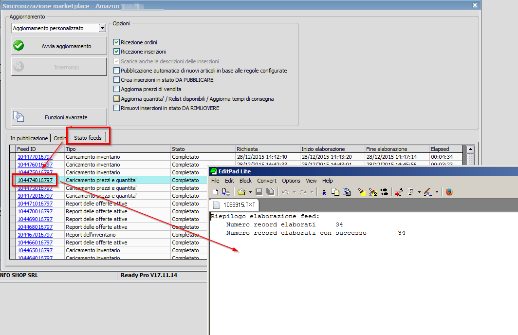Click the text color brush icon
The height and width of the screenshot is (335, 518).
pyautogui.click(x=428, y=192)
